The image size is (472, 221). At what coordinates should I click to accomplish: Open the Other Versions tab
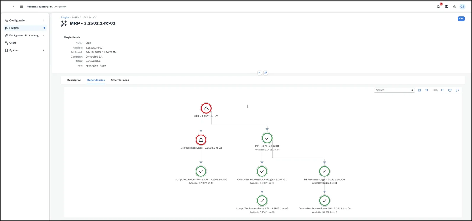(120, 80)
